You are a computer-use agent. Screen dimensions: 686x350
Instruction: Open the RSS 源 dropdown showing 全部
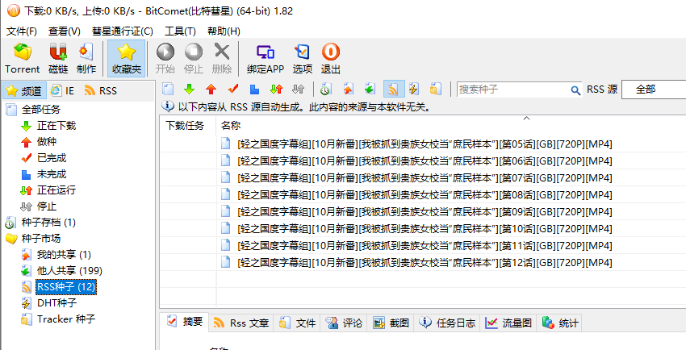(x=654, y=90)
